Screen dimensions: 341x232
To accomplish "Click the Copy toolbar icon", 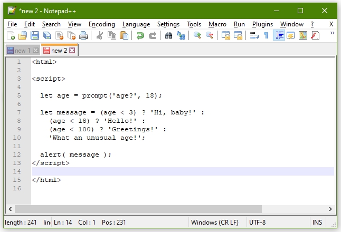I will [112, 35].
